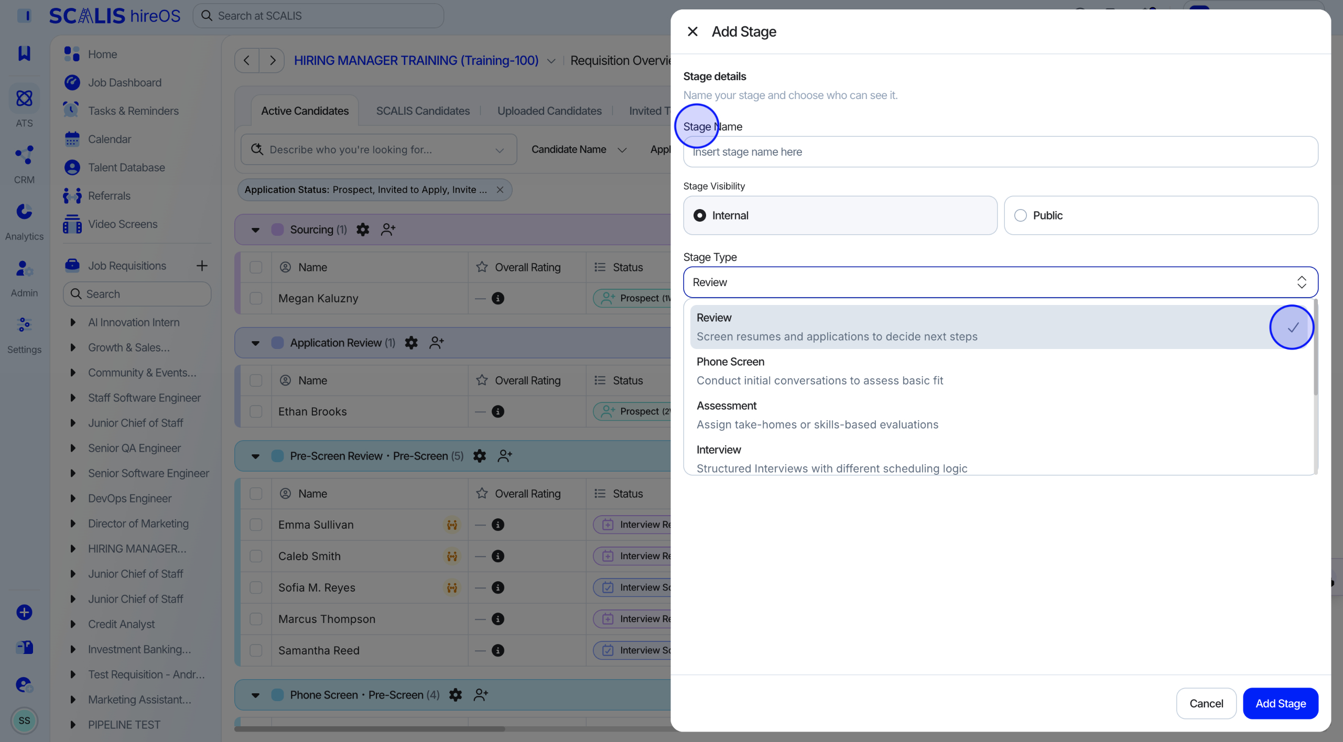Screen dimensions: 1343x742
Task: Open the requisition title dropdown chevron
Action: [551, 61]
